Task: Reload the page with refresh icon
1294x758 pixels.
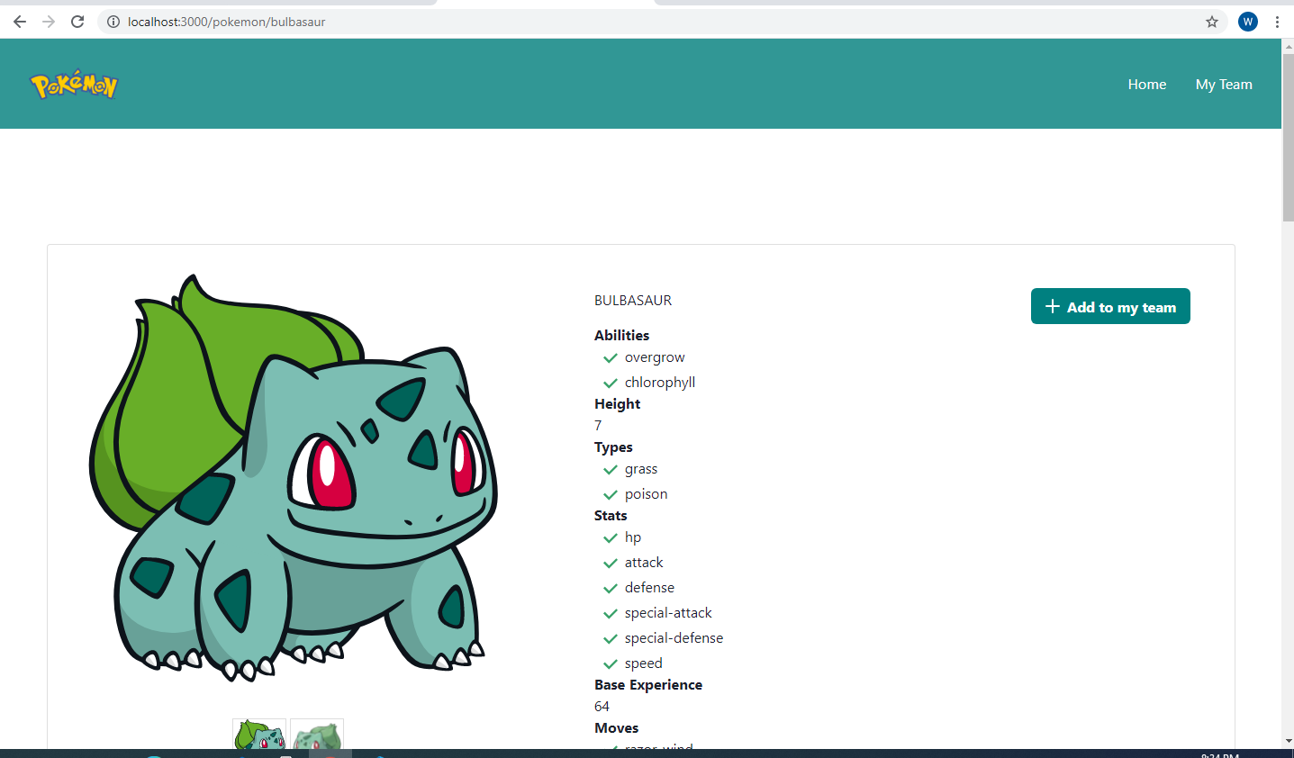Action: coord(77,22)
